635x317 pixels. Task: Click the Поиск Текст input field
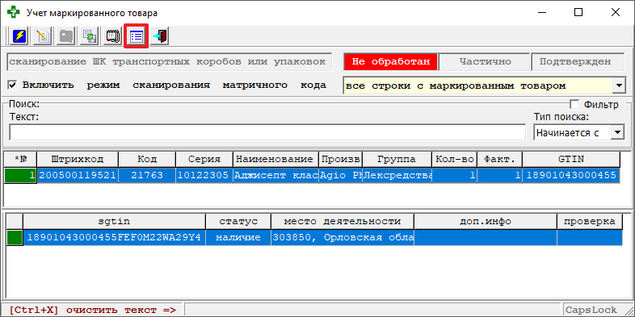coord(267,132)
